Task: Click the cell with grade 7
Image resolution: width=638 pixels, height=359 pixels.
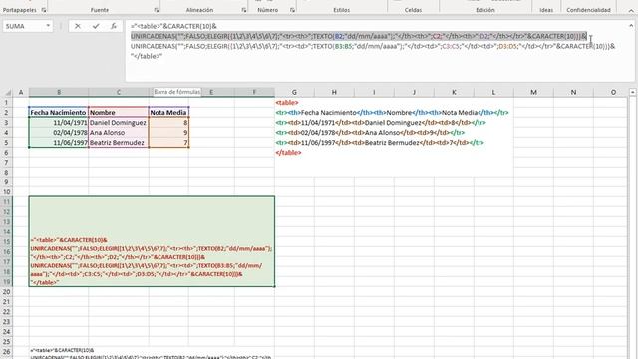Action: 168,142
